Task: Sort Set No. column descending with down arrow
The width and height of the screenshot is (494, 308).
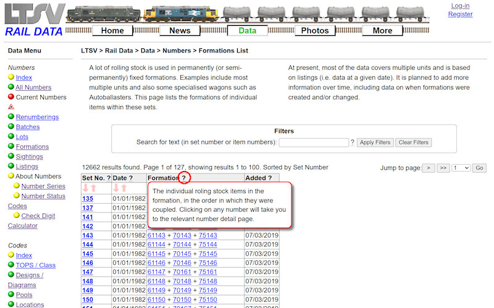Action: tap(86, 188)
